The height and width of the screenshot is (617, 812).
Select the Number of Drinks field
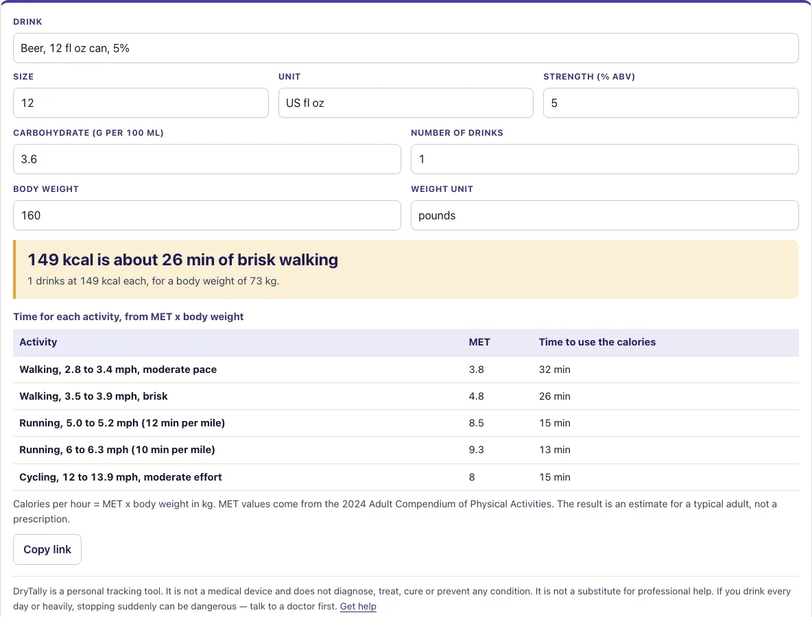604,159
